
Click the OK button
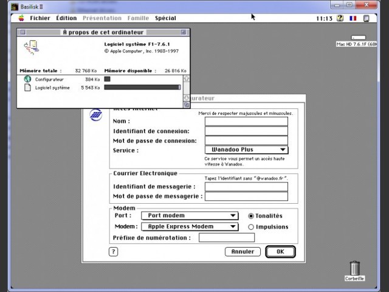click(x=280, y=252)
